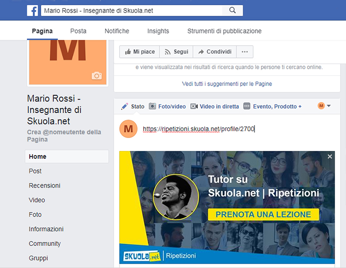Screen dimensions: 346x268
Task: Click the camera icon on profile picture
Action: coord(96,76)
